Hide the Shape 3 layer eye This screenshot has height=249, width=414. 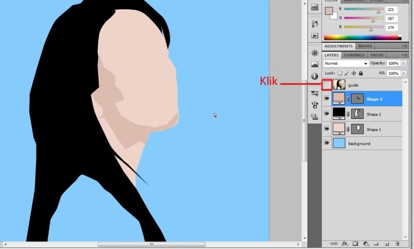pos(327,99)
